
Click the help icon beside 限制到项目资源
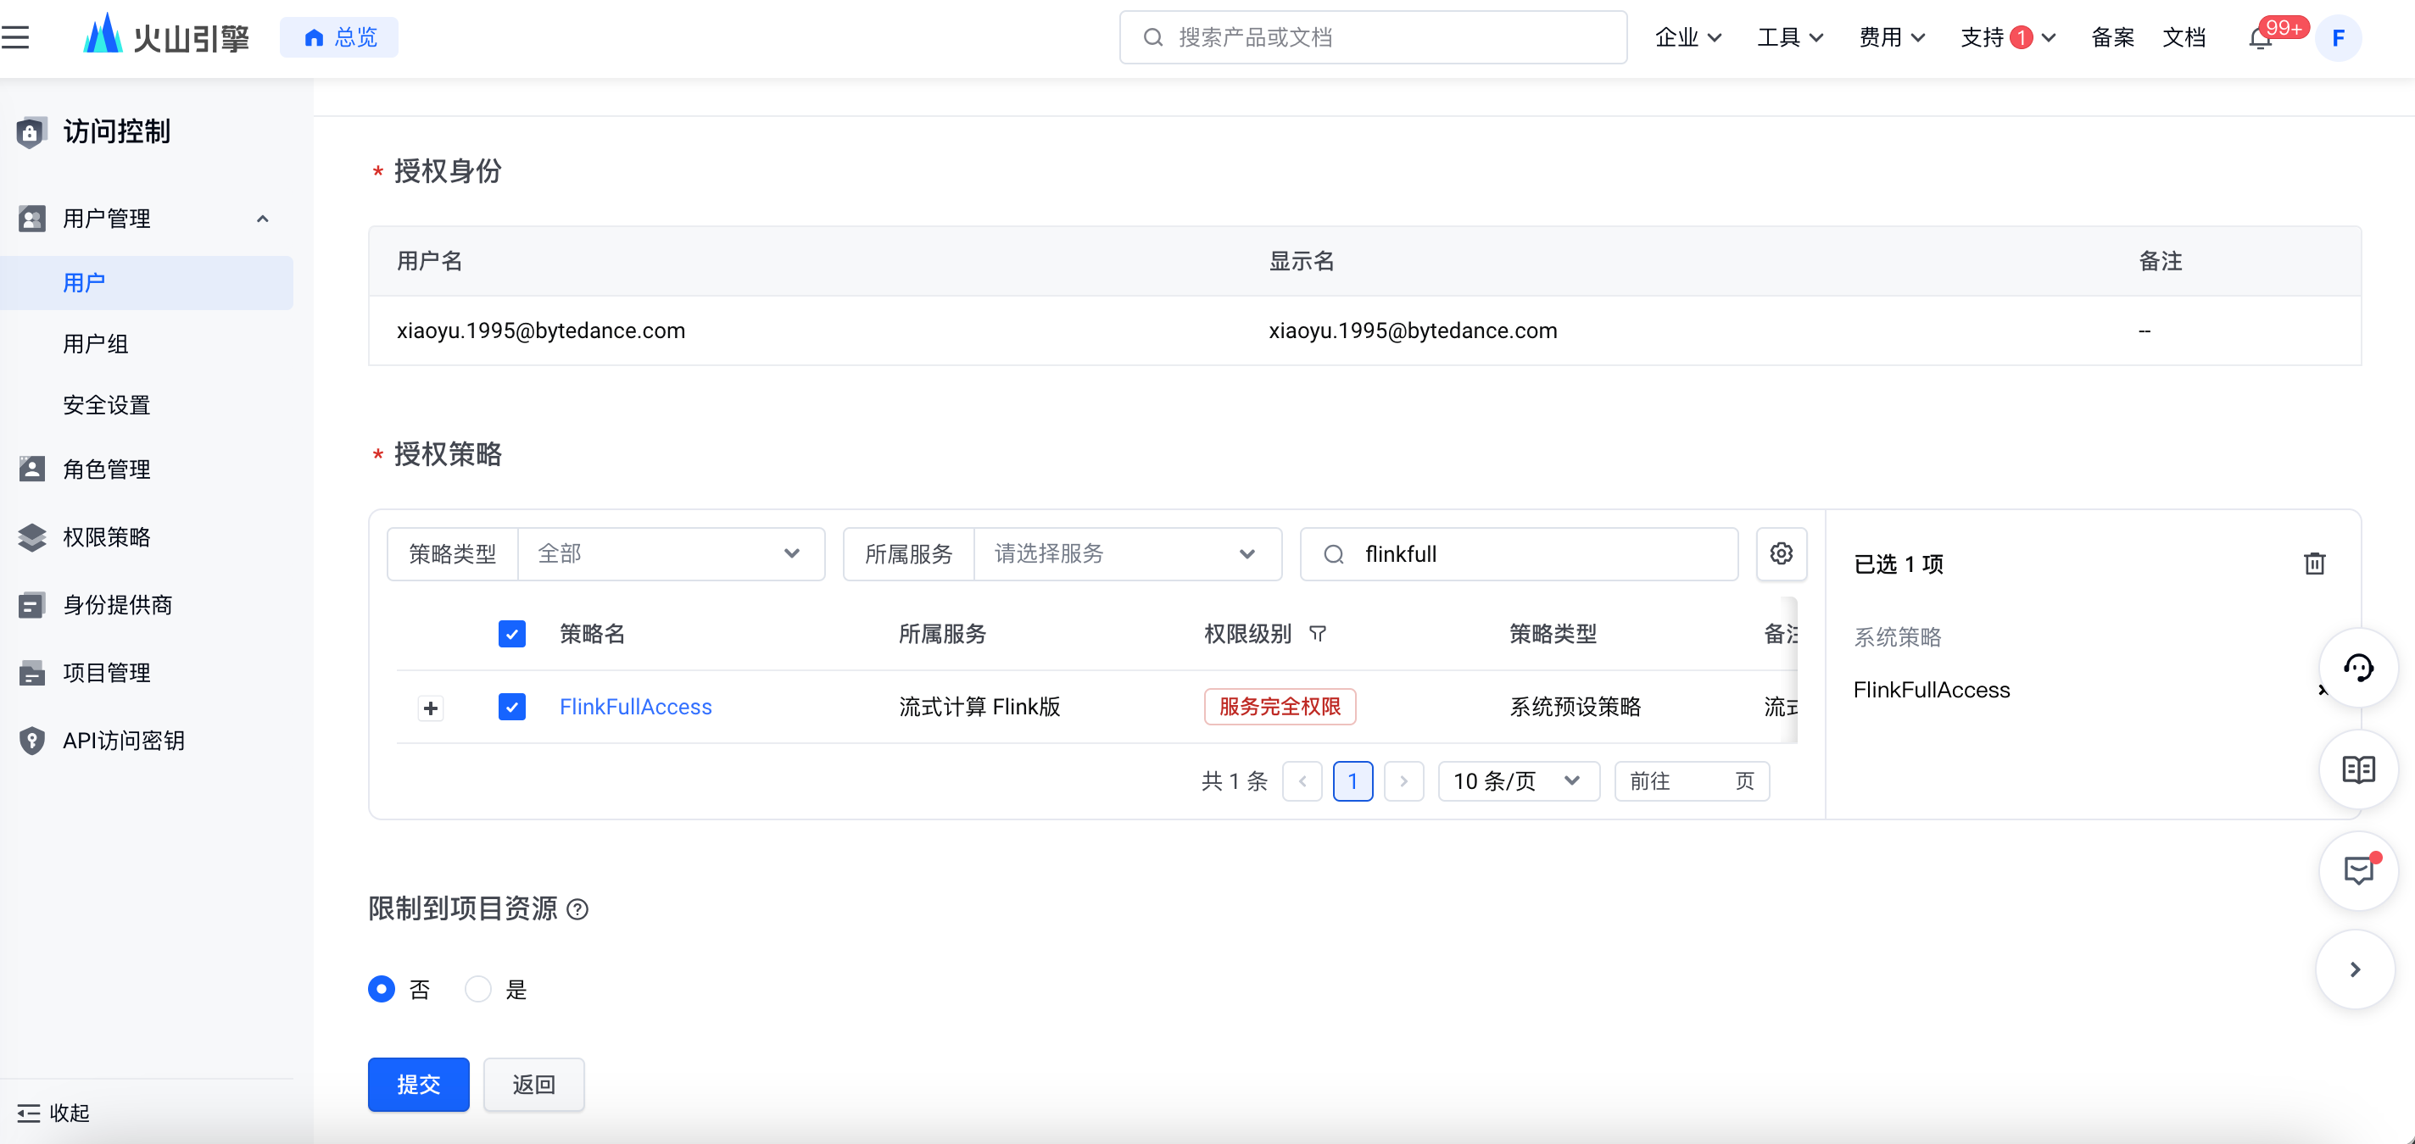point(578,910)
